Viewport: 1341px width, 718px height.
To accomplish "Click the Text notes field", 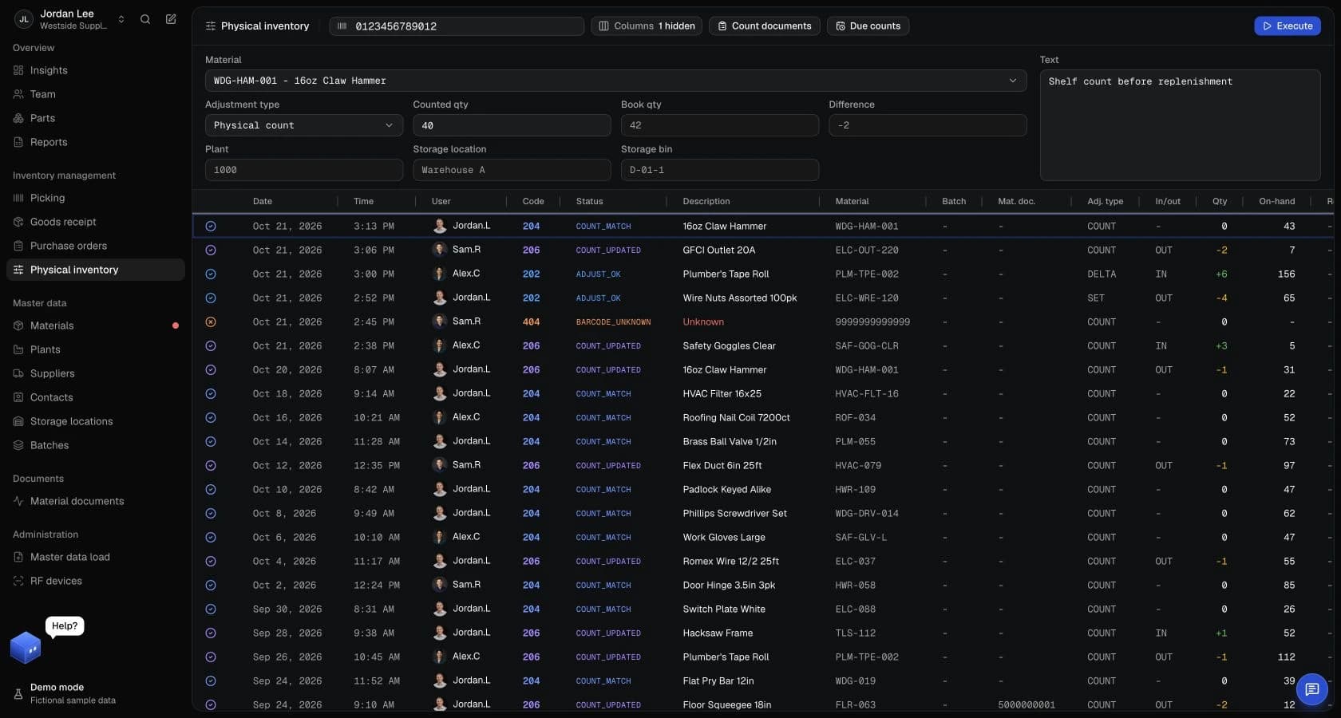I will (x=1180, y=125).
